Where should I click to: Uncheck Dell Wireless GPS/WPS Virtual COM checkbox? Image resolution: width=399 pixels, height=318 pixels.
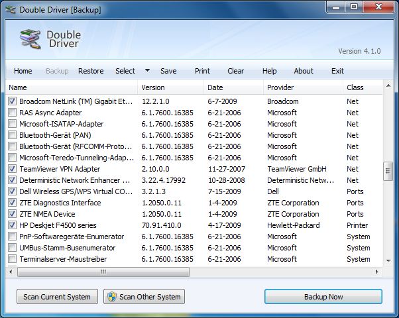(x=12, y=191)
